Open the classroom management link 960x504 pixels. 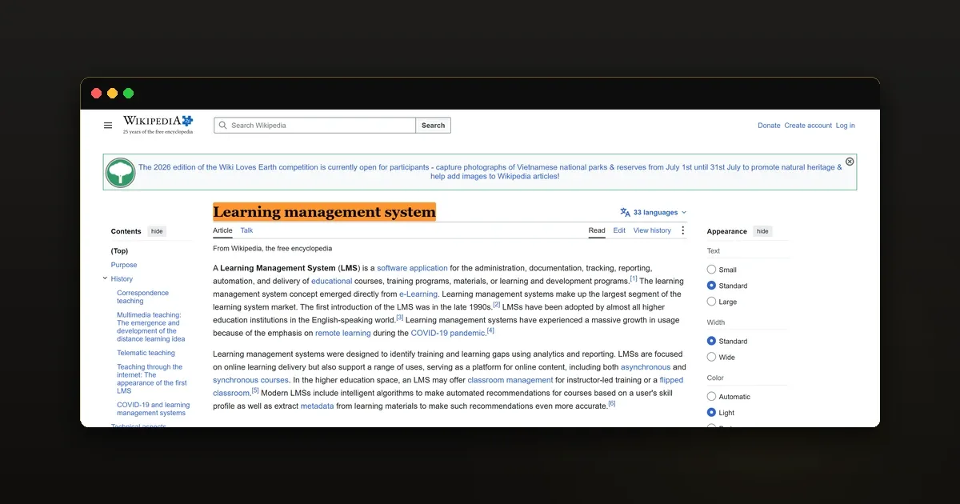pyautogui.click(x=510, y=380)
